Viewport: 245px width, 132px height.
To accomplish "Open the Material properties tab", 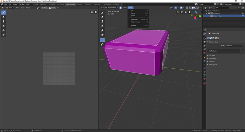I will (x=205, y=79).
